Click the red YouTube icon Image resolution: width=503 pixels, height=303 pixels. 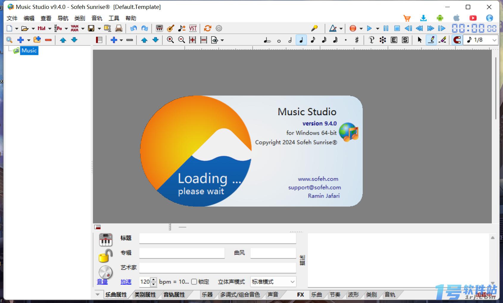click(x=473, y=18)
